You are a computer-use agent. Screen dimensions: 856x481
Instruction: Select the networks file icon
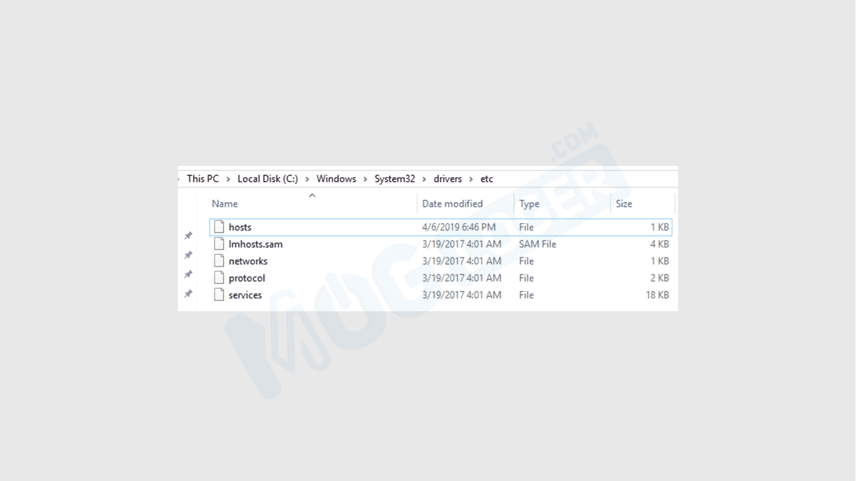[x=219, y=261]
